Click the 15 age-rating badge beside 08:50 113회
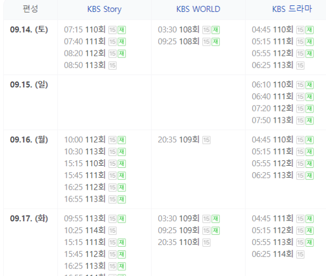 click(x=112, y=65)
